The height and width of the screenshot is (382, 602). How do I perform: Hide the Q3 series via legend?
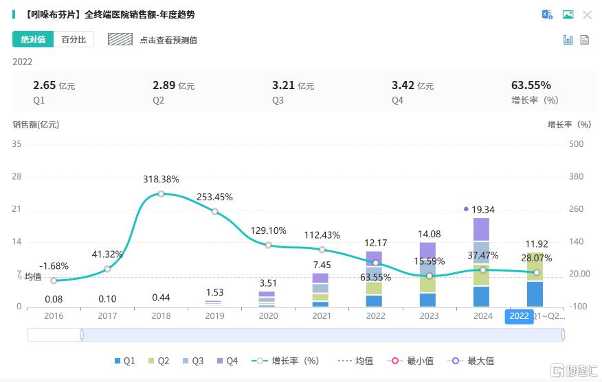tap(192, 361)
